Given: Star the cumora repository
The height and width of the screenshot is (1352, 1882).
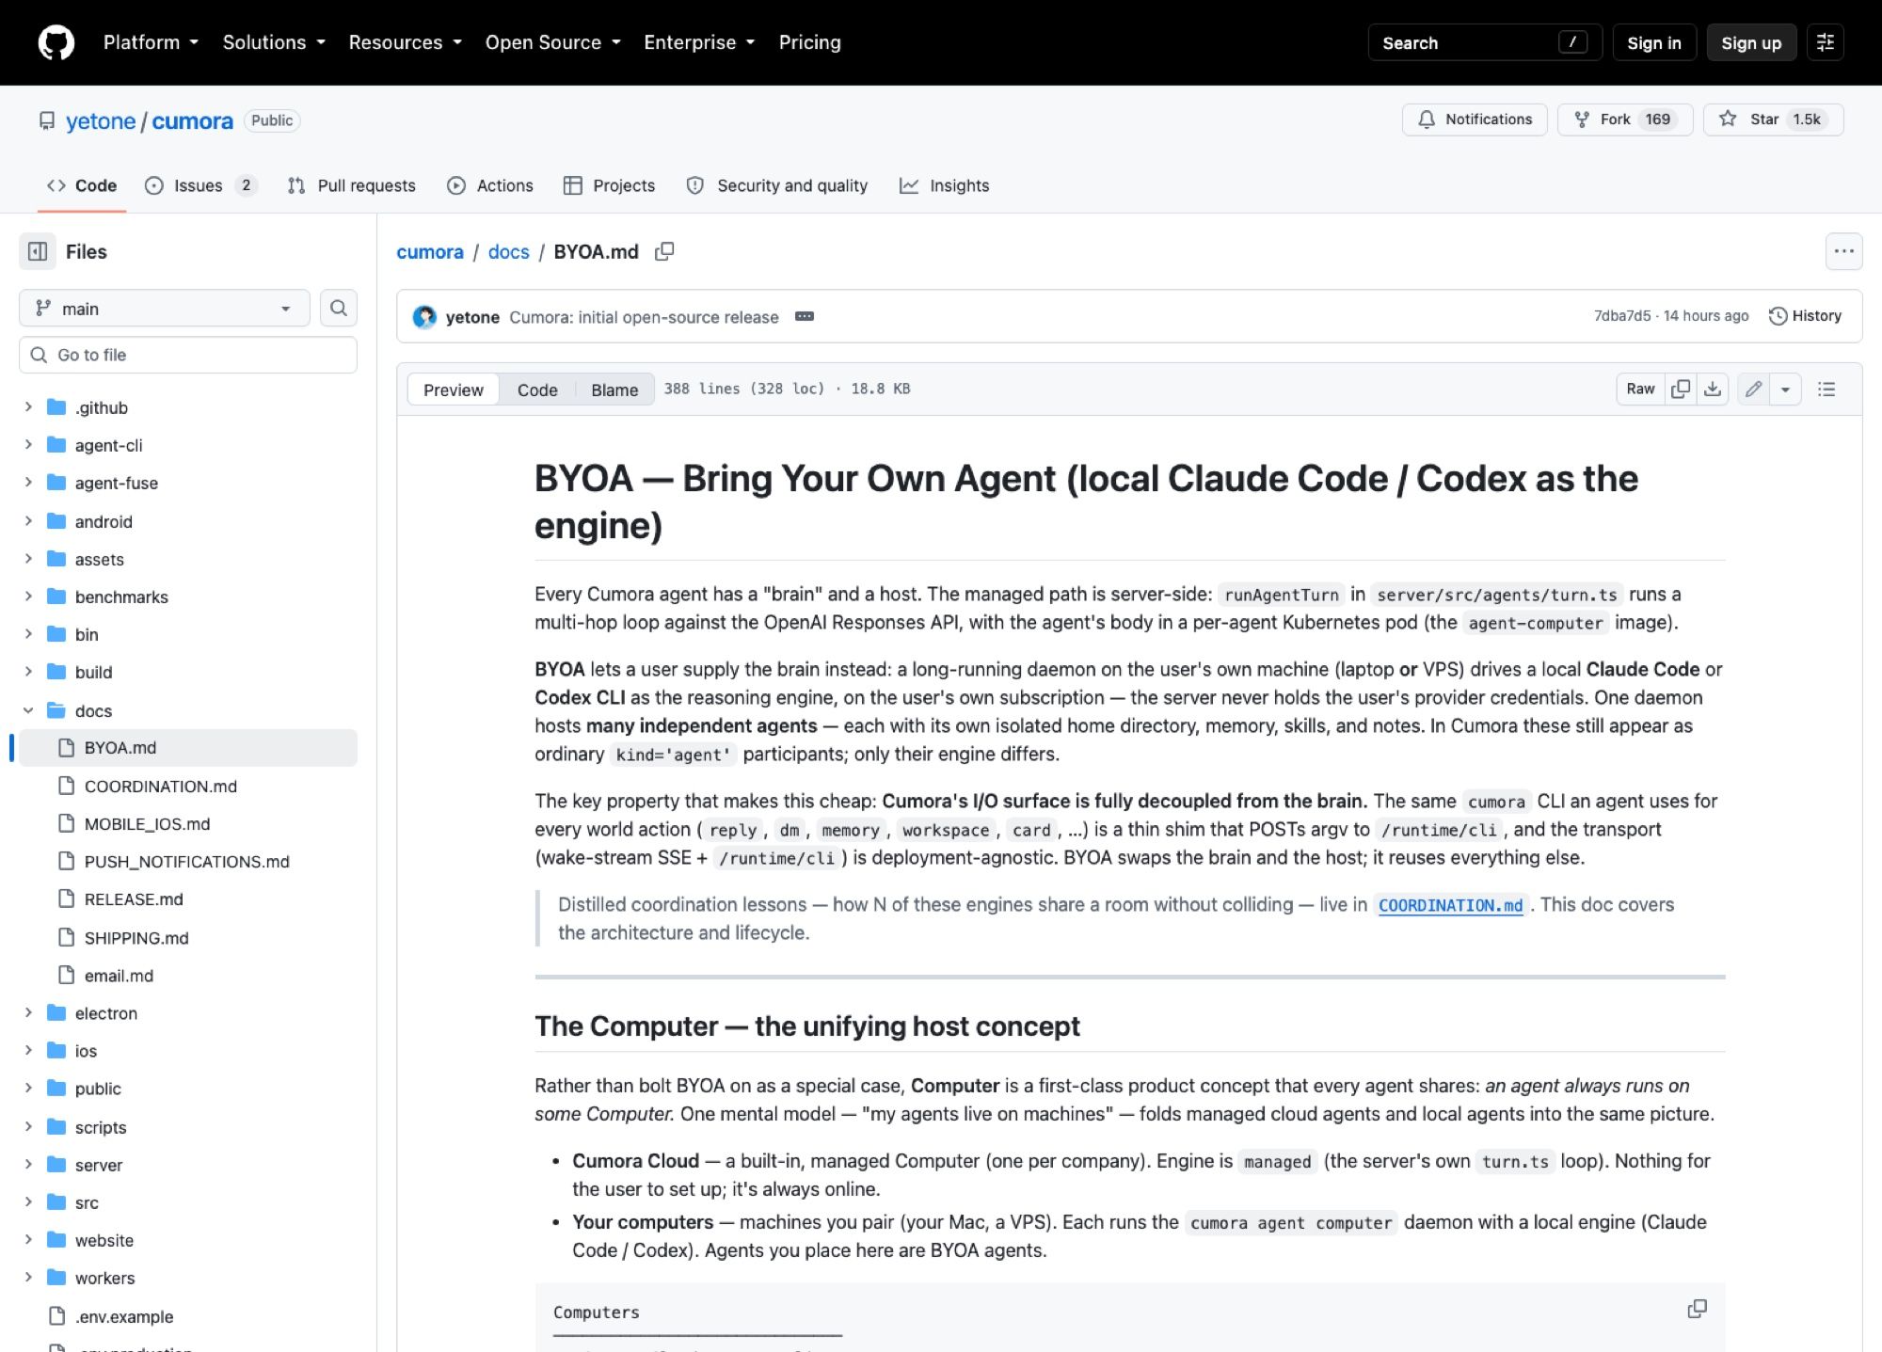Looking at the screenshot, I should point(1773,119).
